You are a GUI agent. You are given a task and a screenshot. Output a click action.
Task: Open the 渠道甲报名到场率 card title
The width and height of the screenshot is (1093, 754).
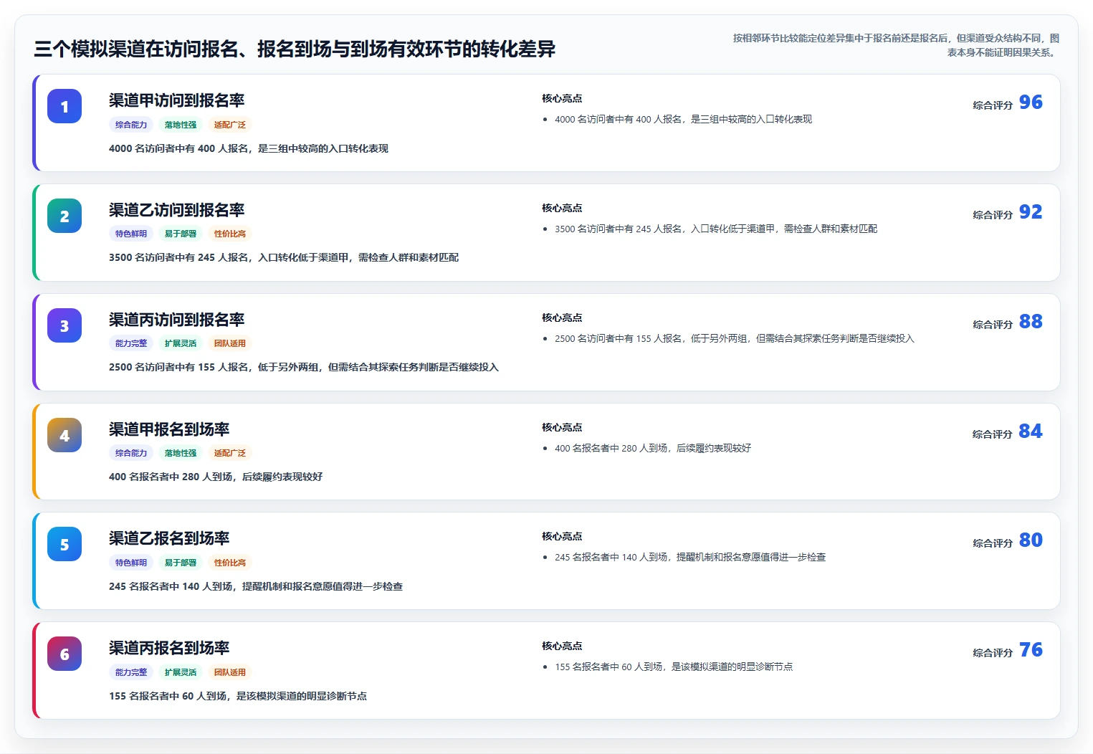(169, 429)
